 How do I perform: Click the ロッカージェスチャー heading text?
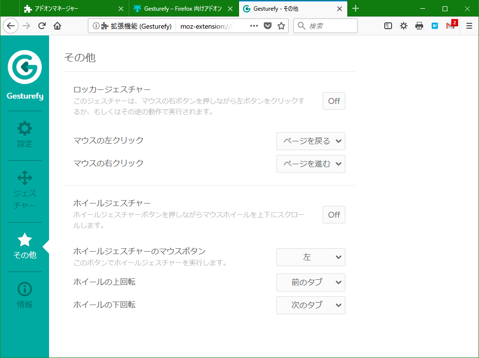point(112,89)
